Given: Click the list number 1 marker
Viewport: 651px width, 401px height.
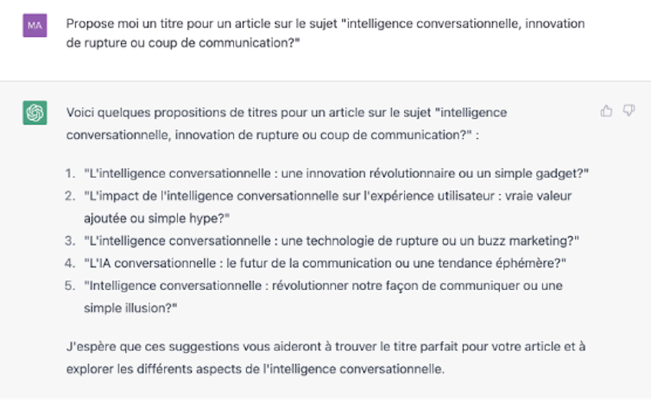Looking at the screenshot, I should click(x=71, y=173).
